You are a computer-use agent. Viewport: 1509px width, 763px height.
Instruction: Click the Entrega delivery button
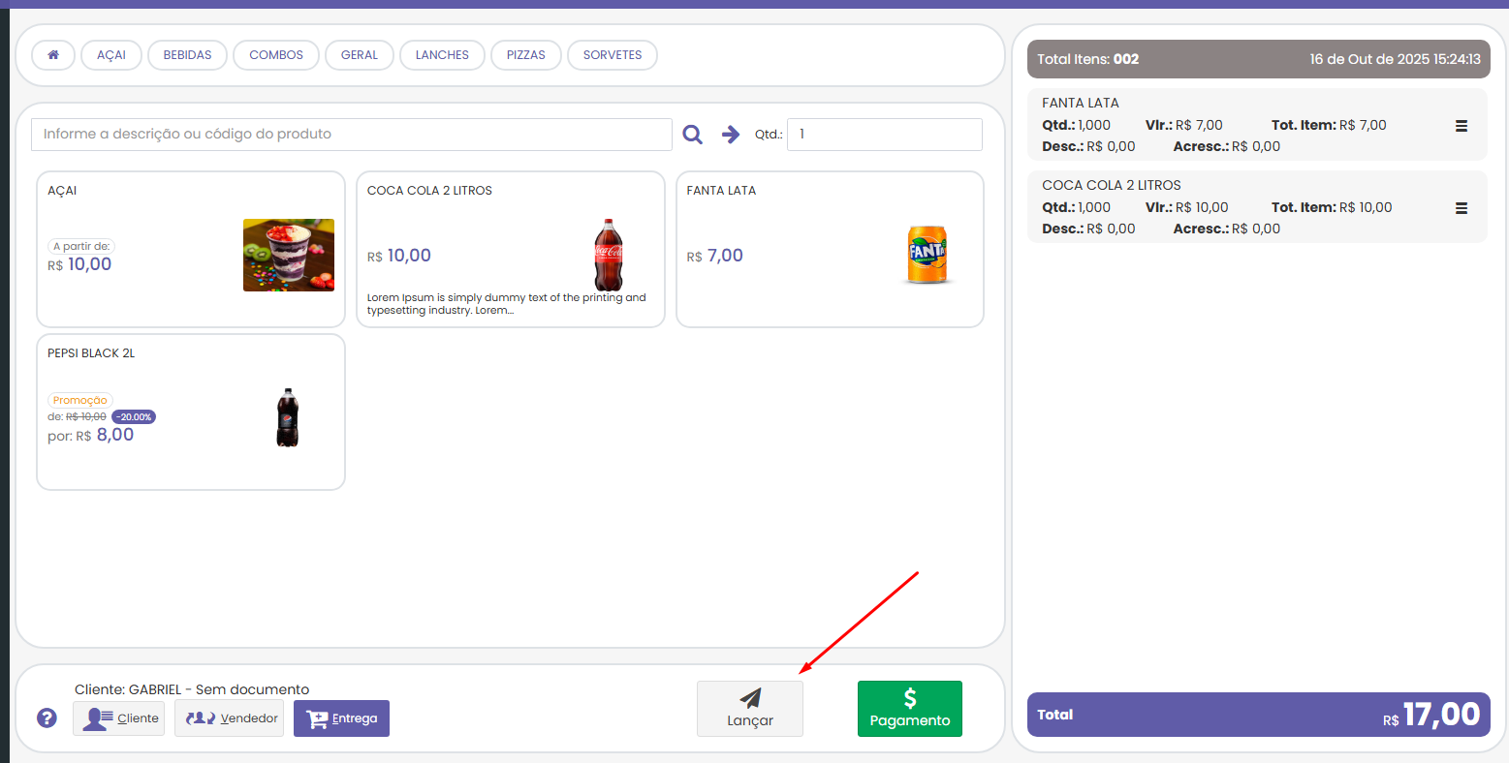[341, 718]
